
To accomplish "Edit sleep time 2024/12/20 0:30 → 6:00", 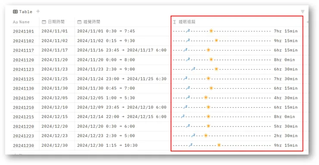I will pos(106,126).
